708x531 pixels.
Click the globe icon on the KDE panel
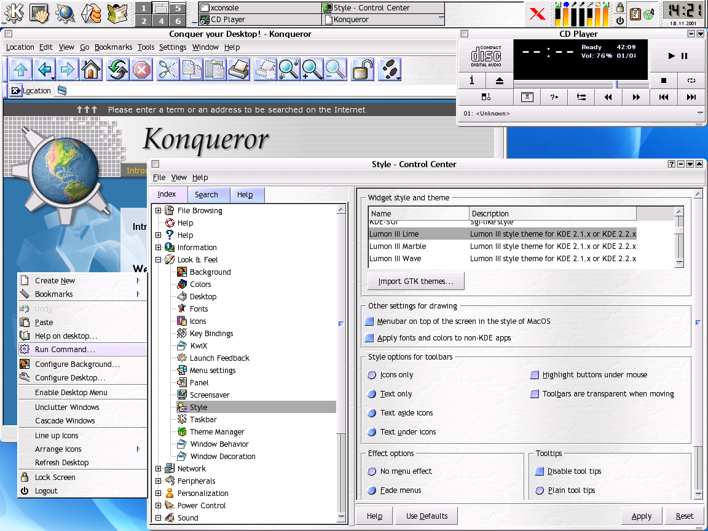pos(65,13)
